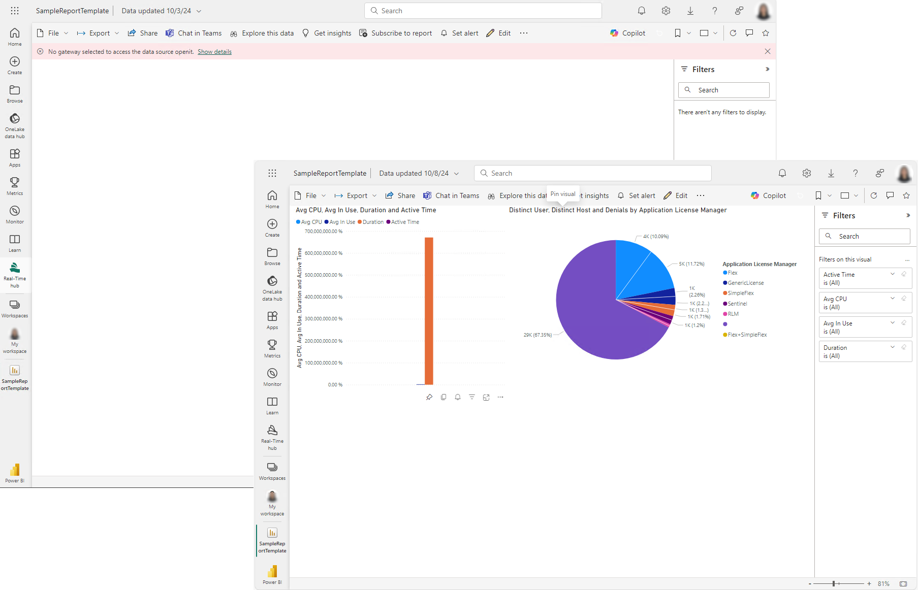Open comments icon in back window toolbar
The height and width of the screenshot is (590, 918).
click(749, 33)
